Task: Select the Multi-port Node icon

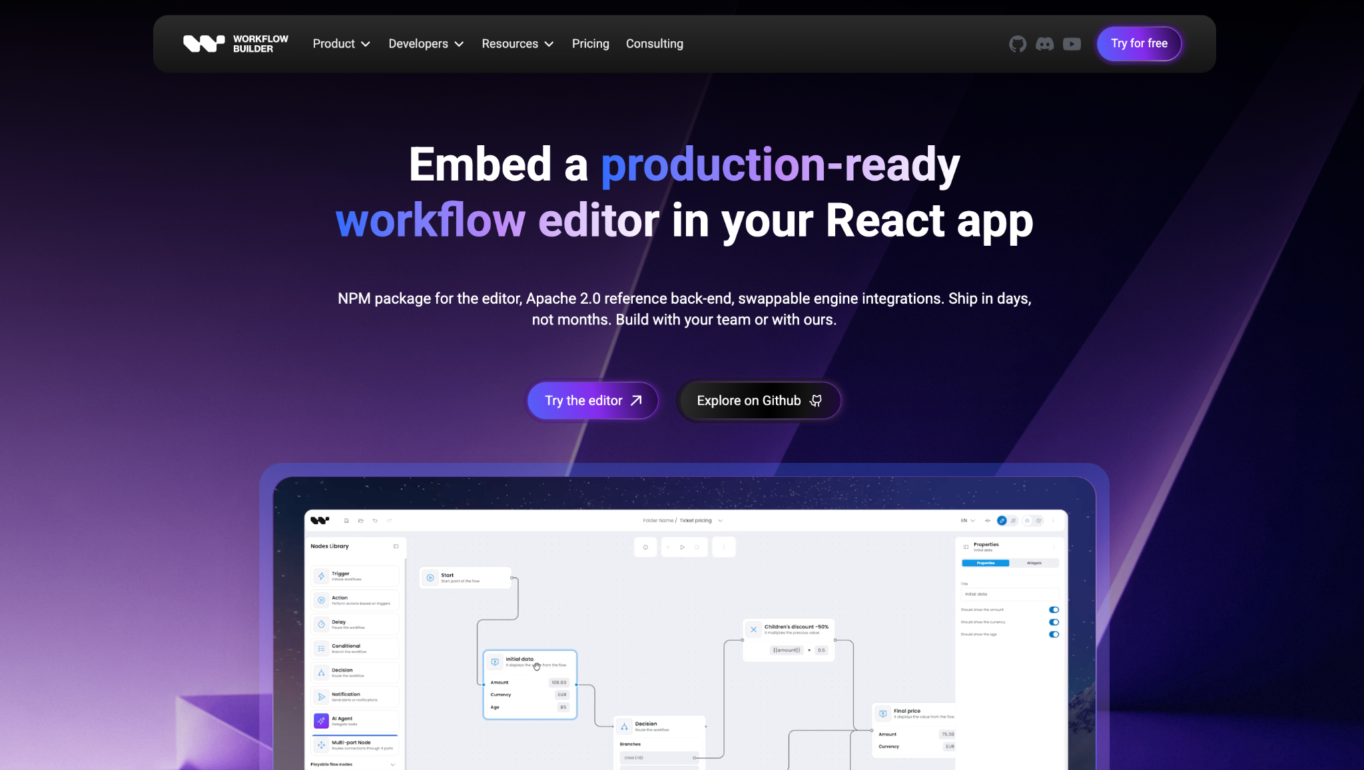Action: [x=321, y=745]
